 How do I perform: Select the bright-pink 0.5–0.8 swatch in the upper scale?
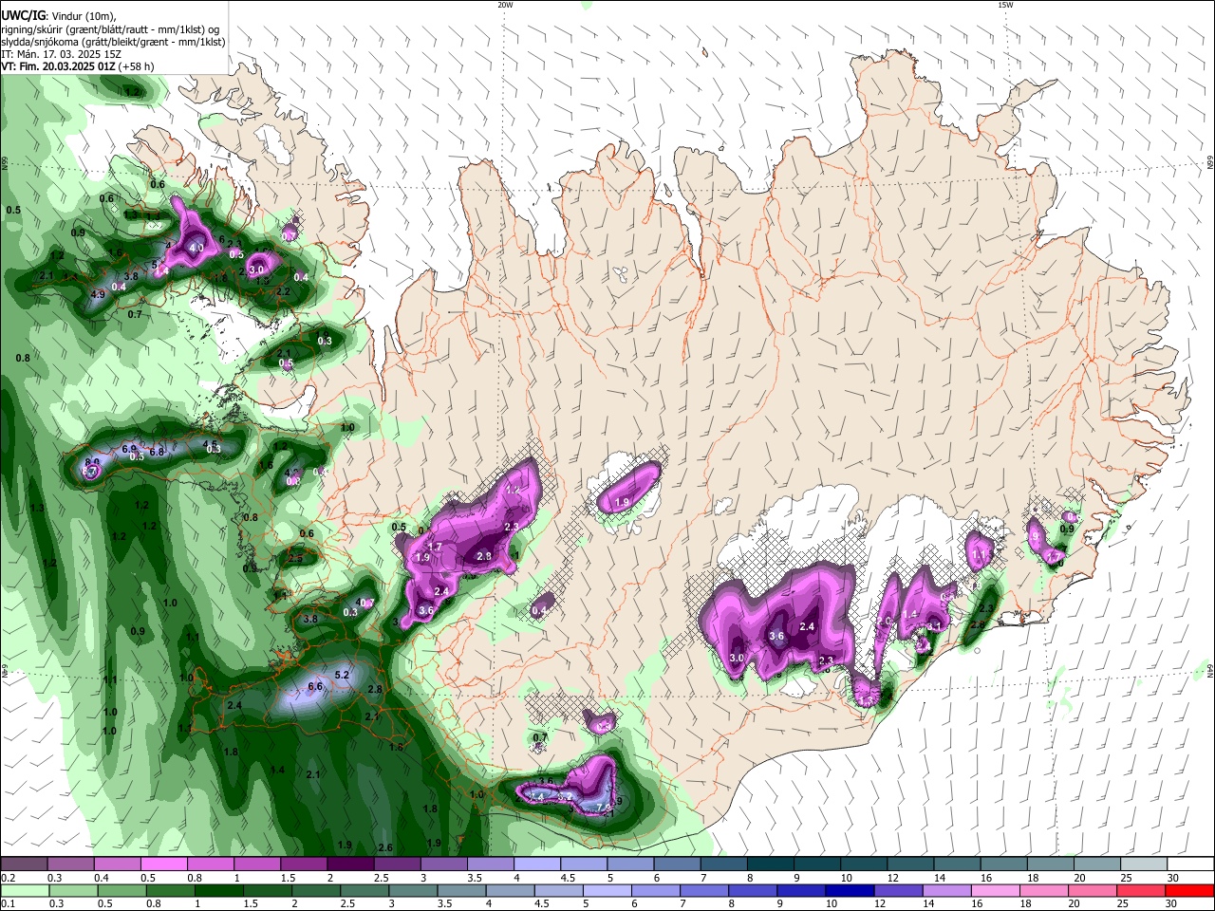pos(163,865)
